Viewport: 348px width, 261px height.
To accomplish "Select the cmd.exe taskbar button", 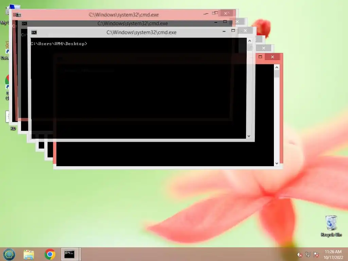I will (x=69, y=254).
